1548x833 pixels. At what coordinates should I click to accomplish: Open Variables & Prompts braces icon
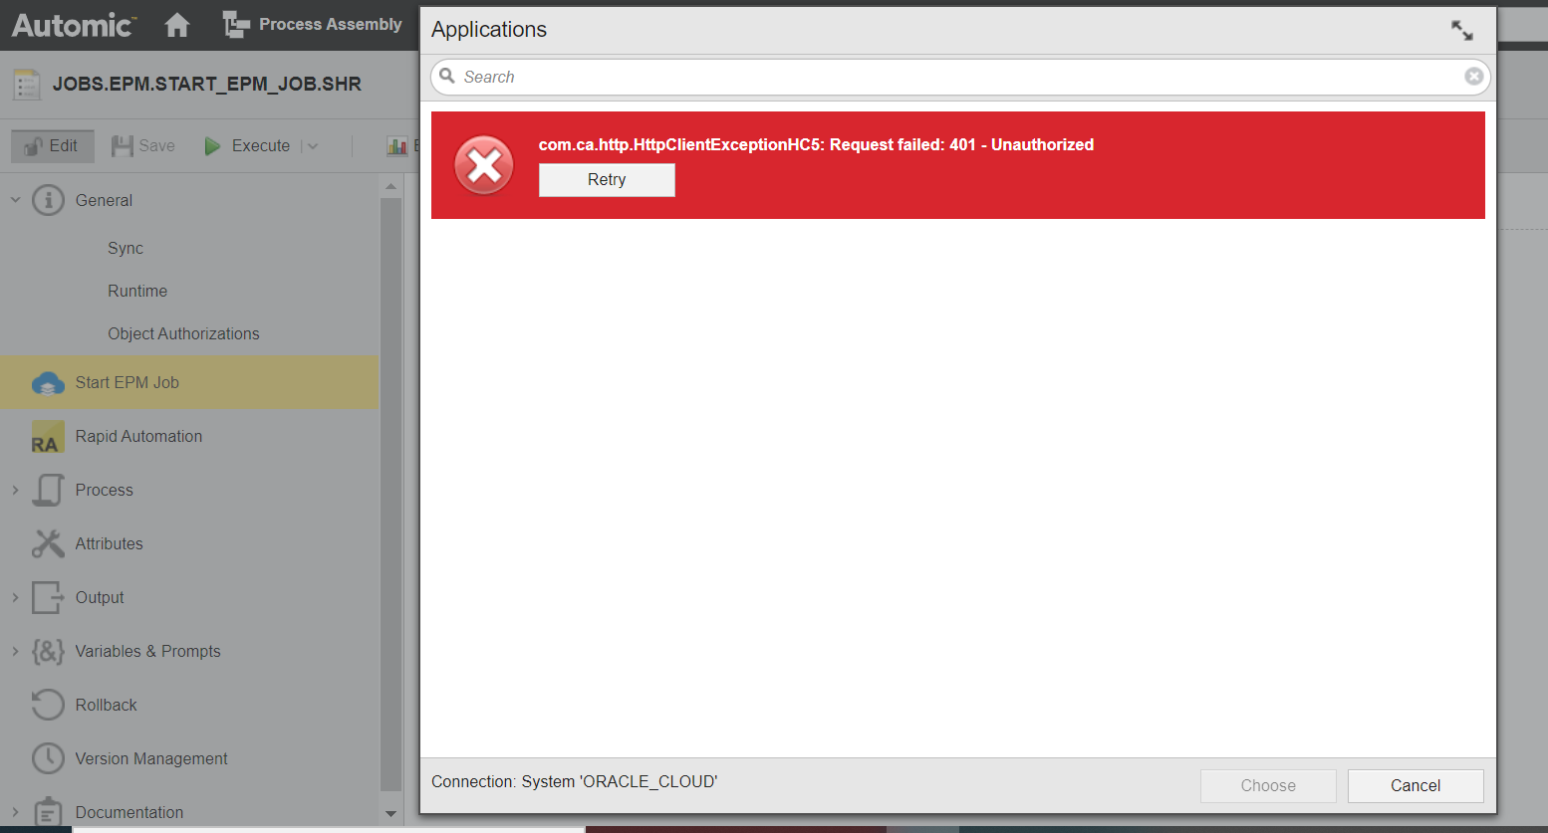point(46,651)
